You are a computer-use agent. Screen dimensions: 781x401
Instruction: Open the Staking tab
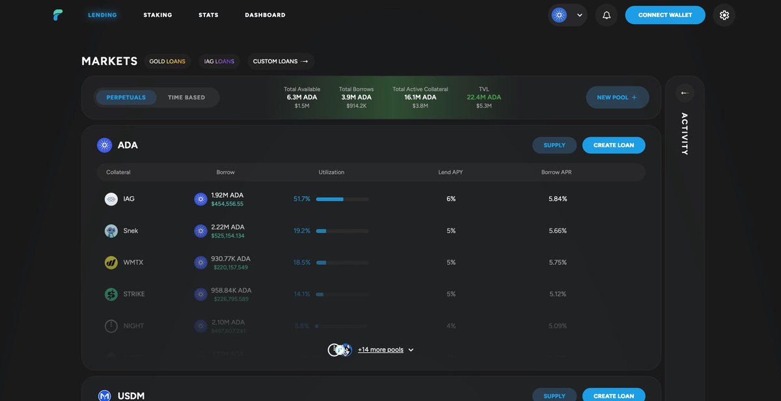(x=158, y=15)
